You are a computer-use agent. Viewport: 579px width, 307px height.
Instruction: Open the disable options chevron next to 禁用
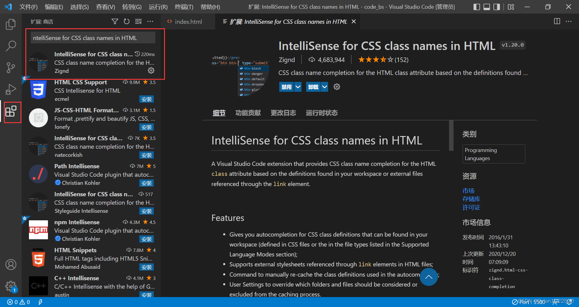pos(298,87)
